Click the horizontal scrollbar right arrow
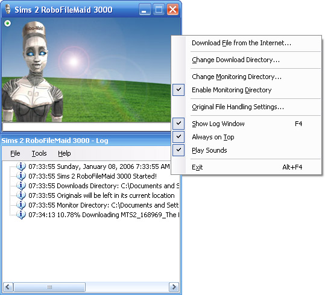325x295 pixels. point(174,287)
